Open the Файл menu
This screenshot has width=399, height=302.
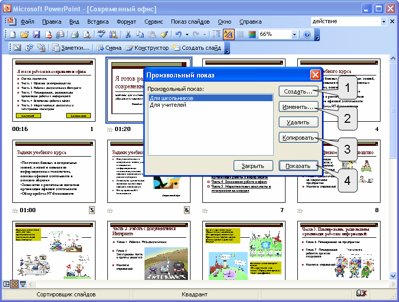click(x=27, y=22)
